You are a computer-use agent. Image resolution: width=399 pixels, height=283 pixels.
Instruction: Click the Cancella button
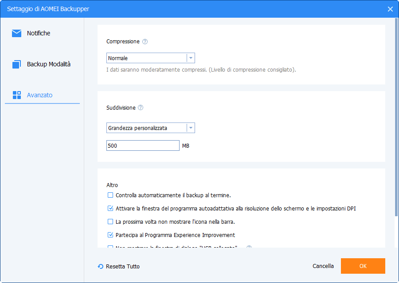(323, 266)
